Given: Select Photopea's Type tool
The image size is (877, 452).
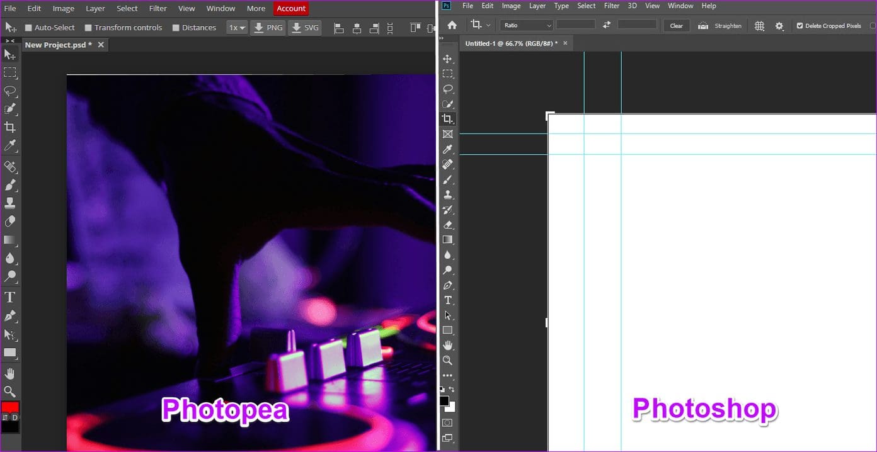Looking at the screenshot, I should point(10,297).
